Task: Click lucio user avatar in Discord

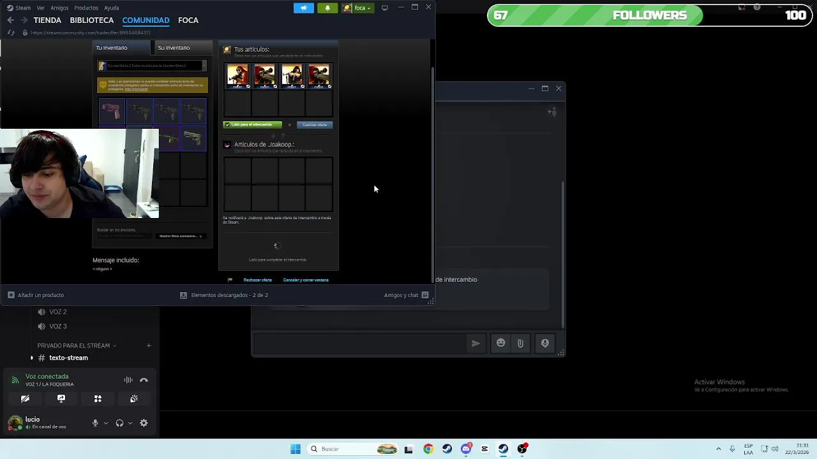Action: tap(14, 423)
